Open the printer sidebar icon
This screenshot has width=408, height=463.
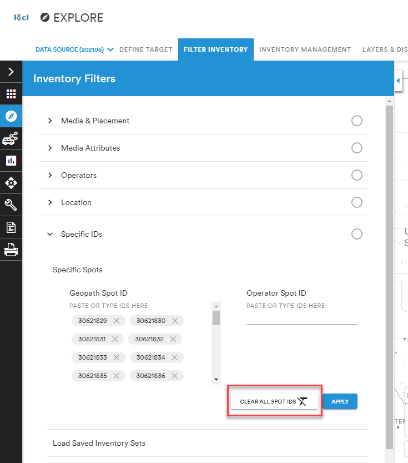point(11,250)
